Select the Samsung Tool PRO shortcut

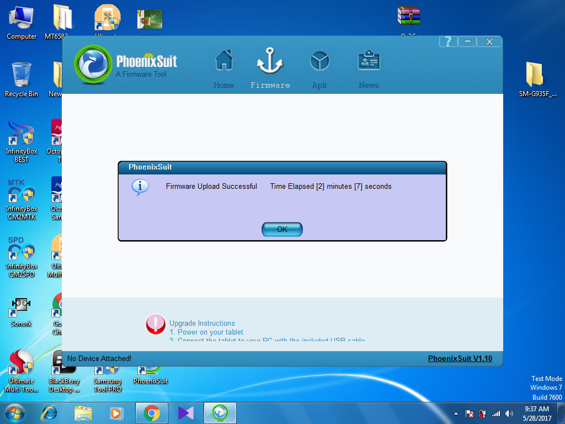(x=108, y=379)
